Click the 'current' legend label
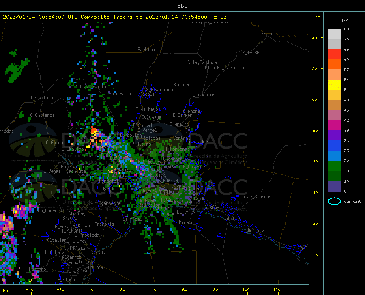The image size is (365, 295). (352, 202)
